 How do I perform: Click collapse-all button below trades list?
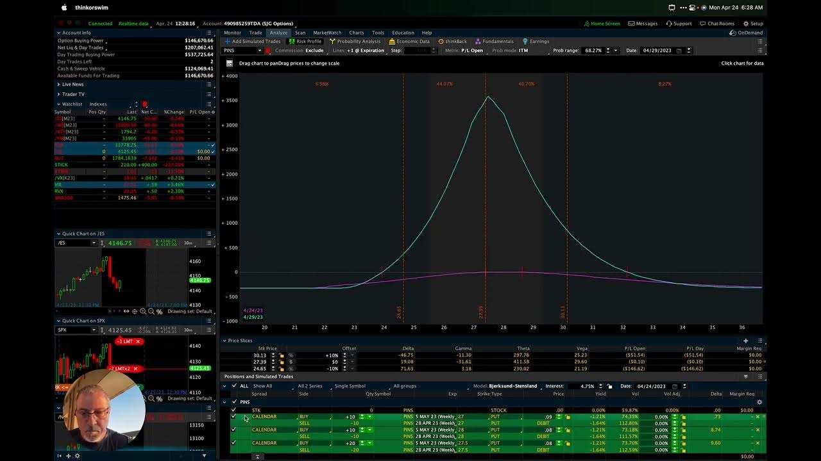pyautogui.click(x=257, y=457)
